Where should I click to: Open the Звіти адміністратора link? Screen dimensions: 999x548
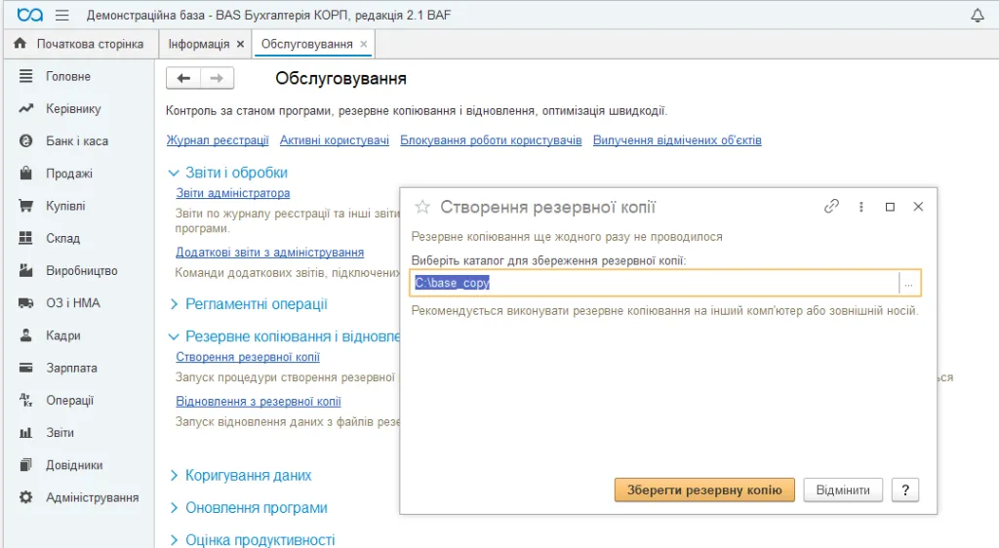point(233,193)
